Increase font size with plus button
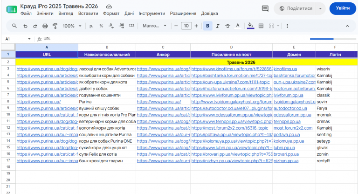 [x=196, y=26]
